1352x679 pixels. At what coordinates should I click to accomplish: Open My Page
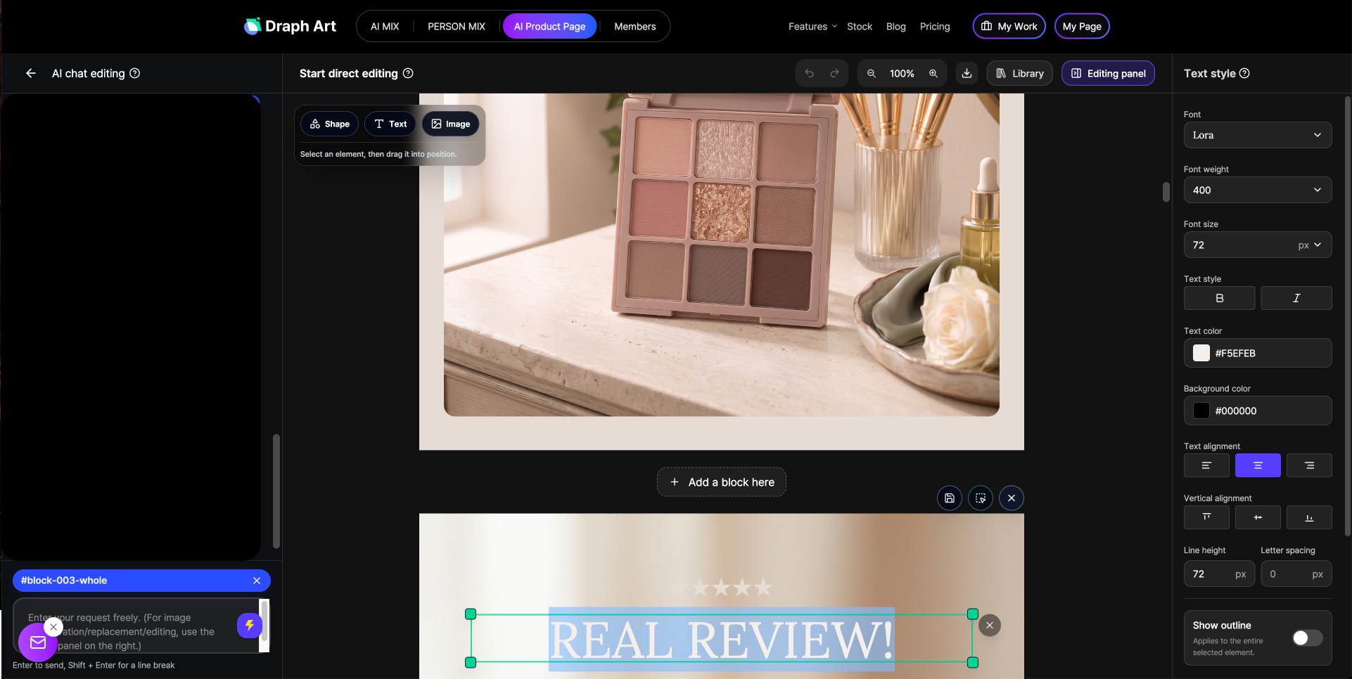pos(1082,26)
